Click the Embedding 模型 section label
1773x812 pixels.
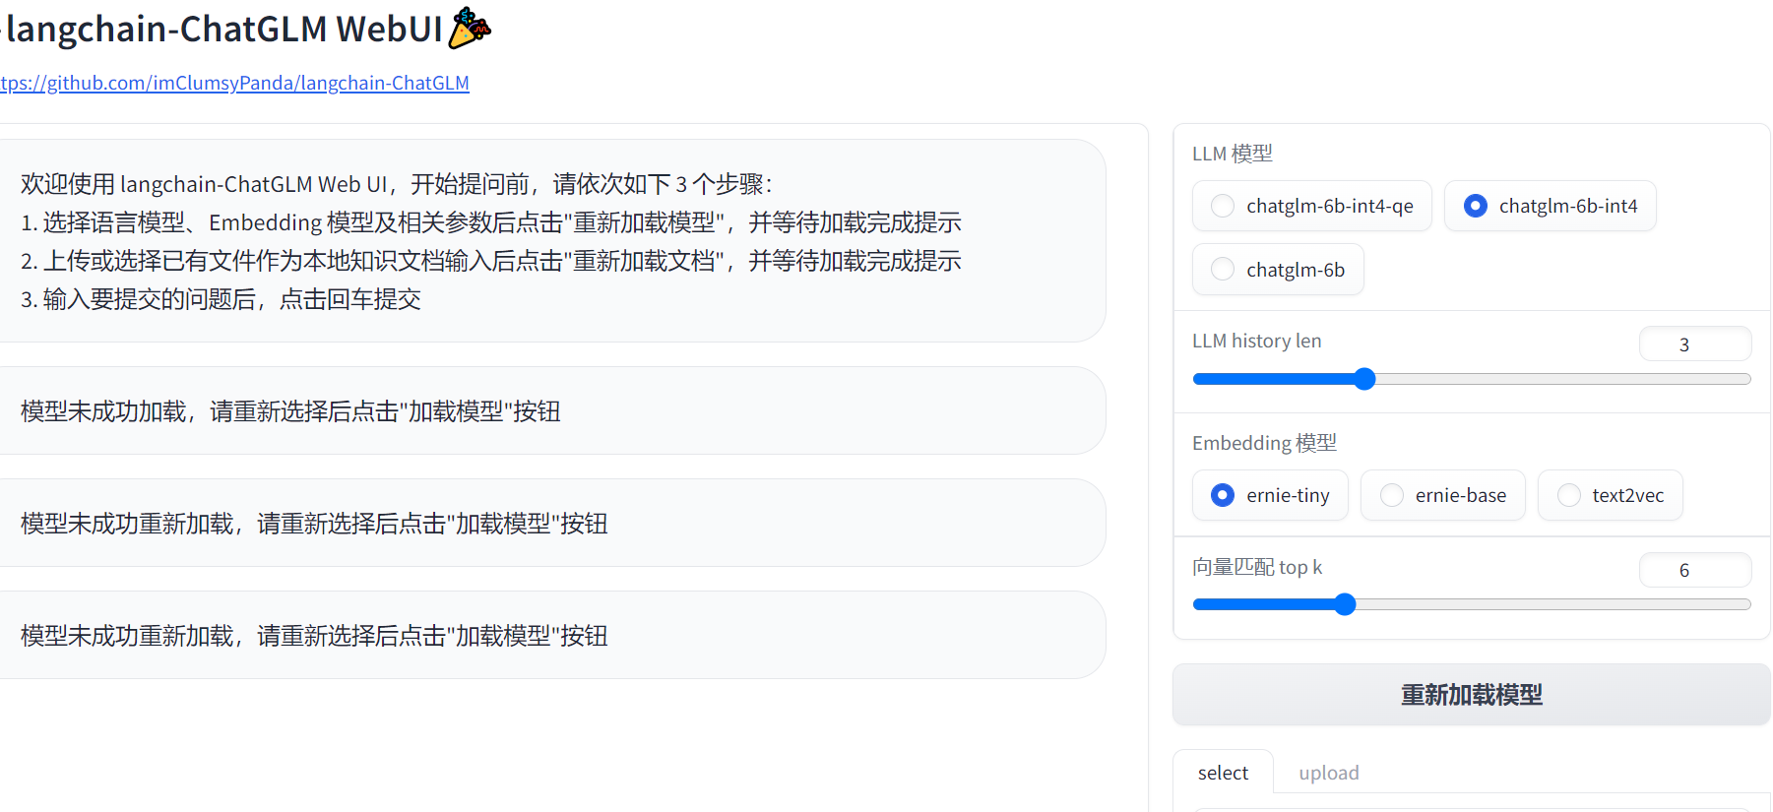[x=1264, y=443]
